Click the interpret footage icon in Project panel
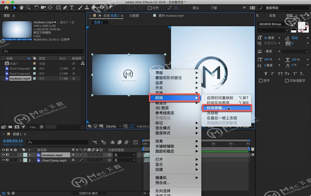The width and height of the screenshot is (311, 196). pyautogui.click(x=3, y=127)
